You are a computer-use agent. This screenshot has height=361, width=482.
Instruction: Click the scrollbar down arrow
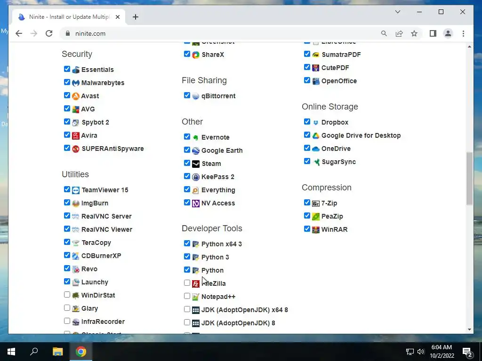[469, 330]
